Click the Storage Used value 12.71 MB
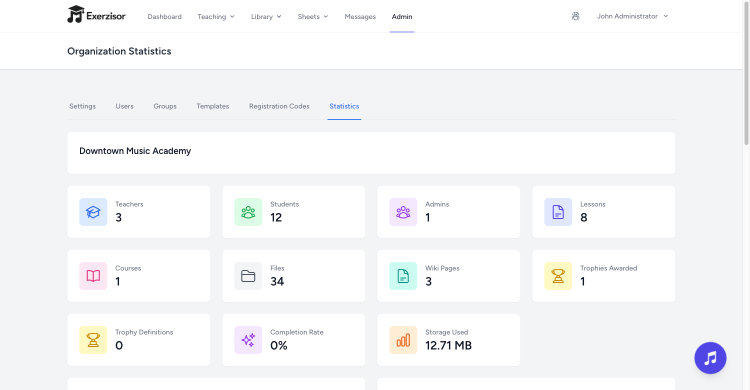The image size is (750, 390). 448,345
